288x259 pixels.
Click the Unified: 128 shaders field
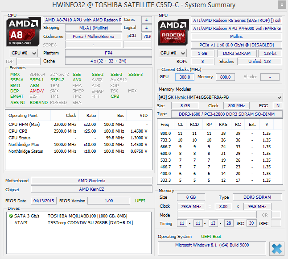point(259,62)
